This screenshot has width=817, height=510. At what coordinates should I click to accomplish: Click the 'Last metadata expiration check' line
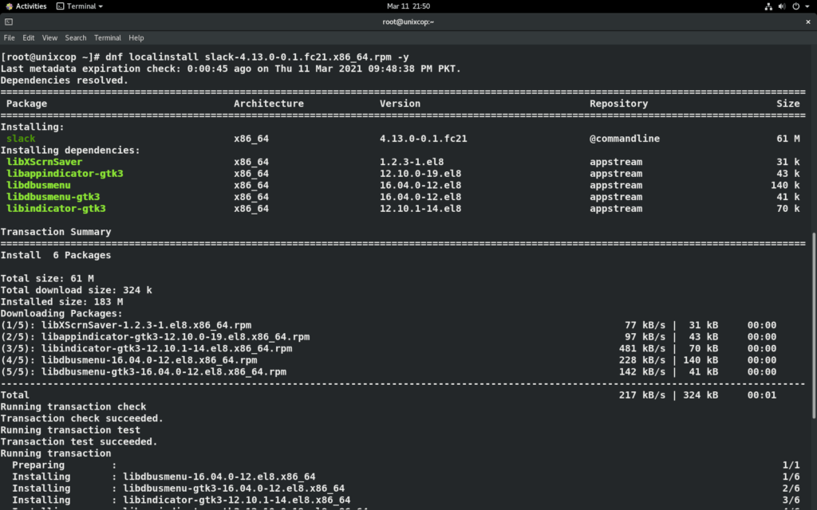231,69
